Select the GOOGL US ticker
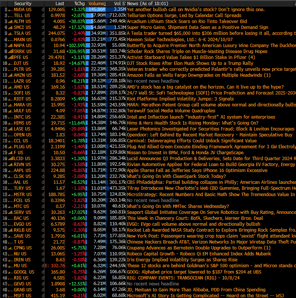This screenshot has height=298, width=296. (x=24, y=272)
